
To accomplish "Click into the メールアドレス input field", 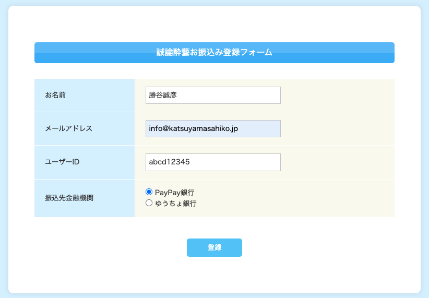I will (213, 128).
